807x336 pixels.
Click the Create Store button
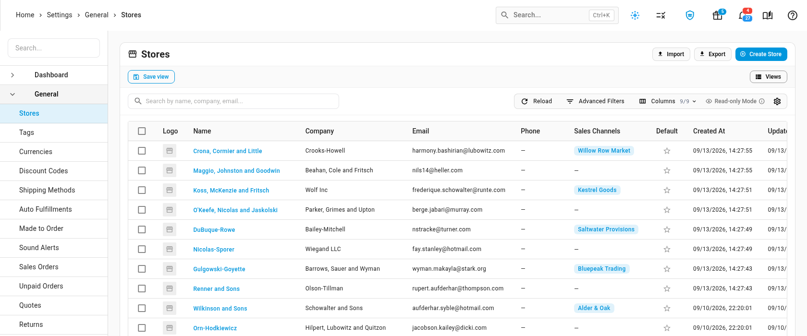(761, 54)
